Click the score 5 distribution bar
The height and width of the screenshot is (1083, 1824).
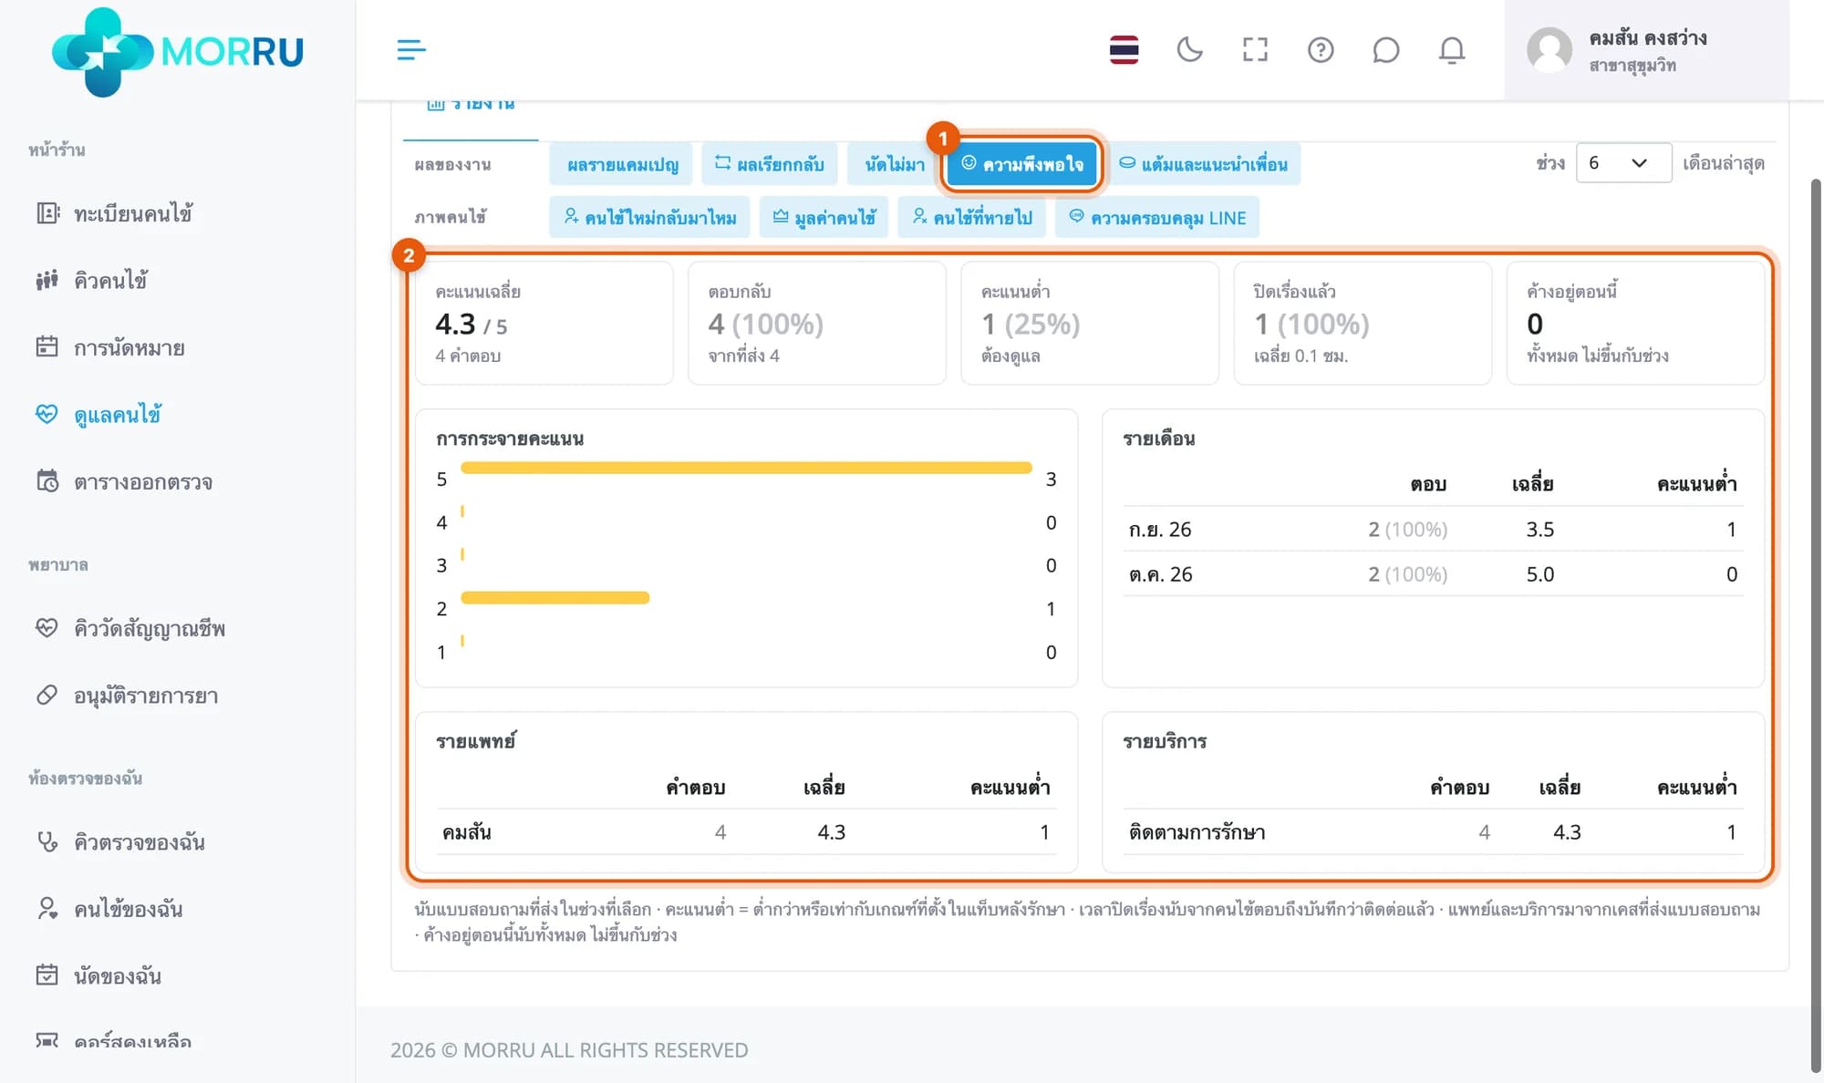(746, 468)
